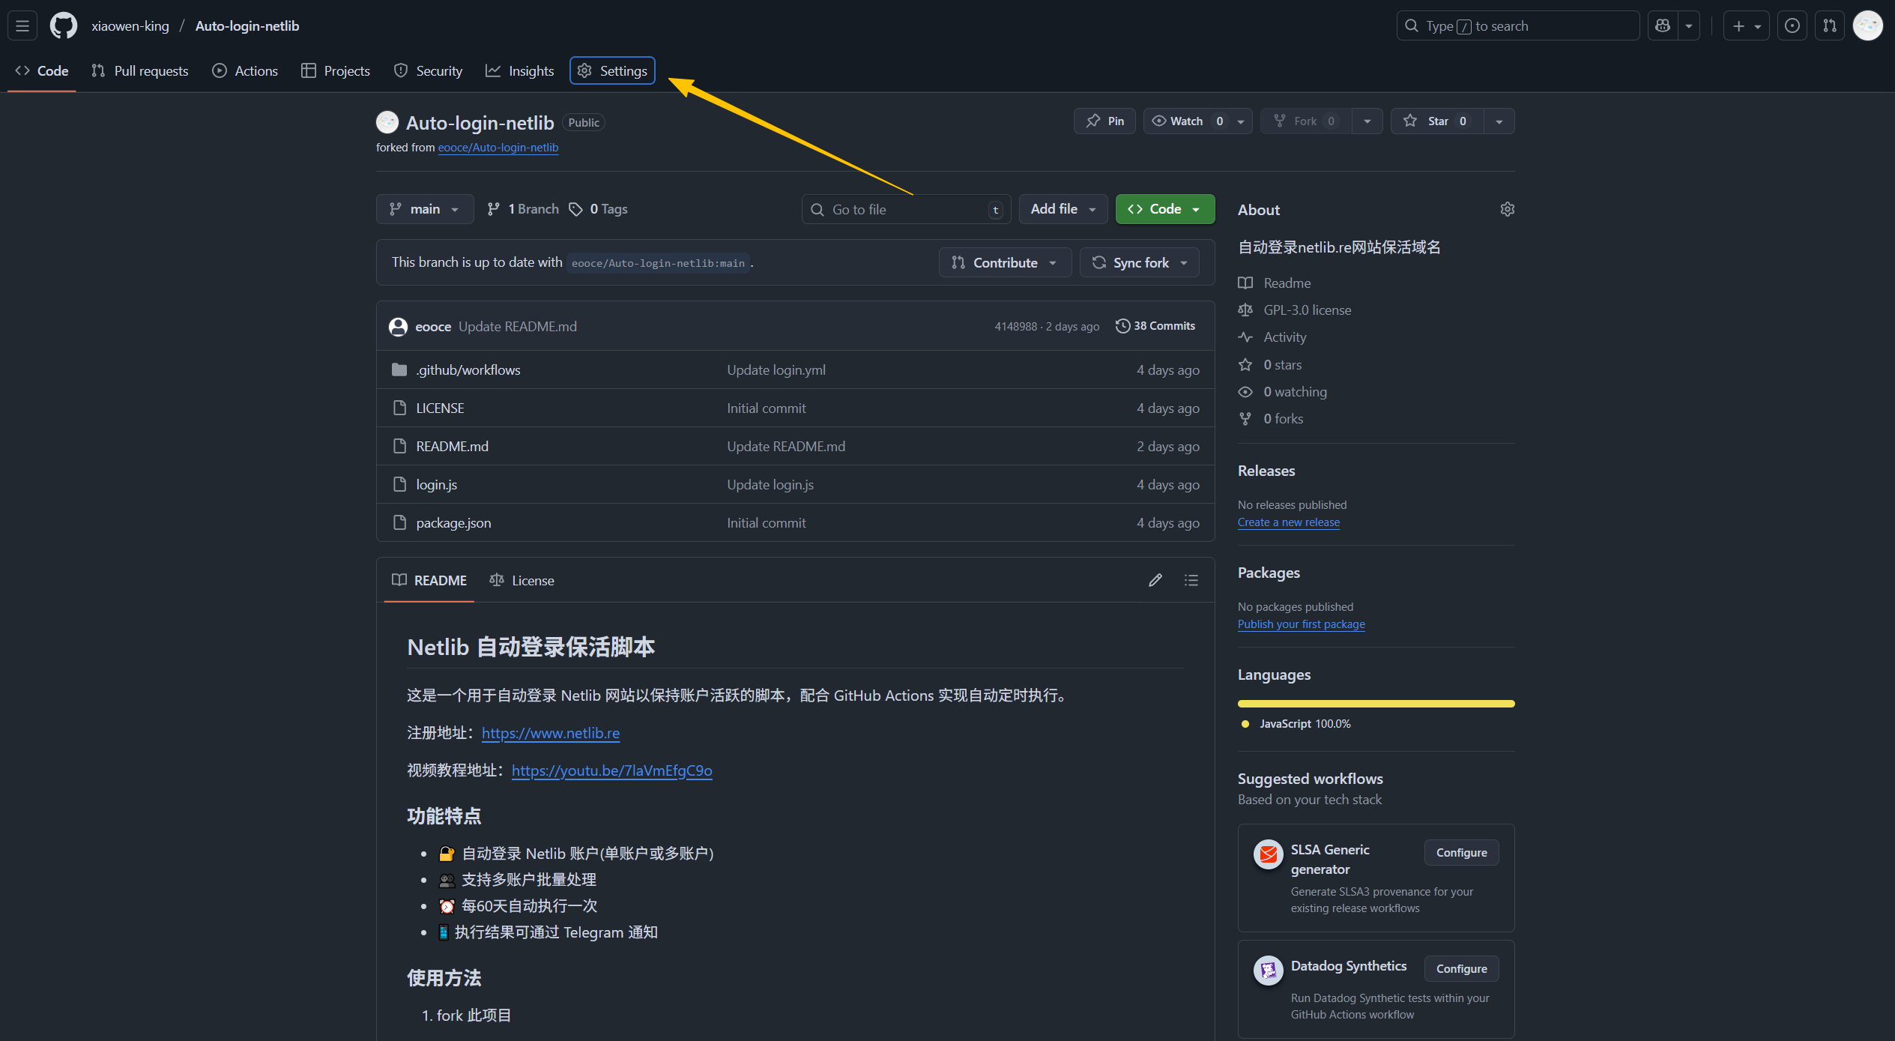Expand the Sync fork dropdown
Viewport: 1895px width, 1041px height.
(x=1140, y=263)
